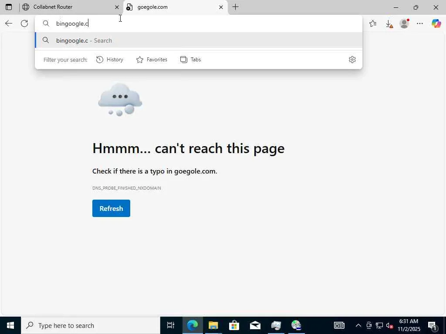Screen dimensions: 446x334
Task: Click the muted volume tray icon
Action: (x=389, y=325)
